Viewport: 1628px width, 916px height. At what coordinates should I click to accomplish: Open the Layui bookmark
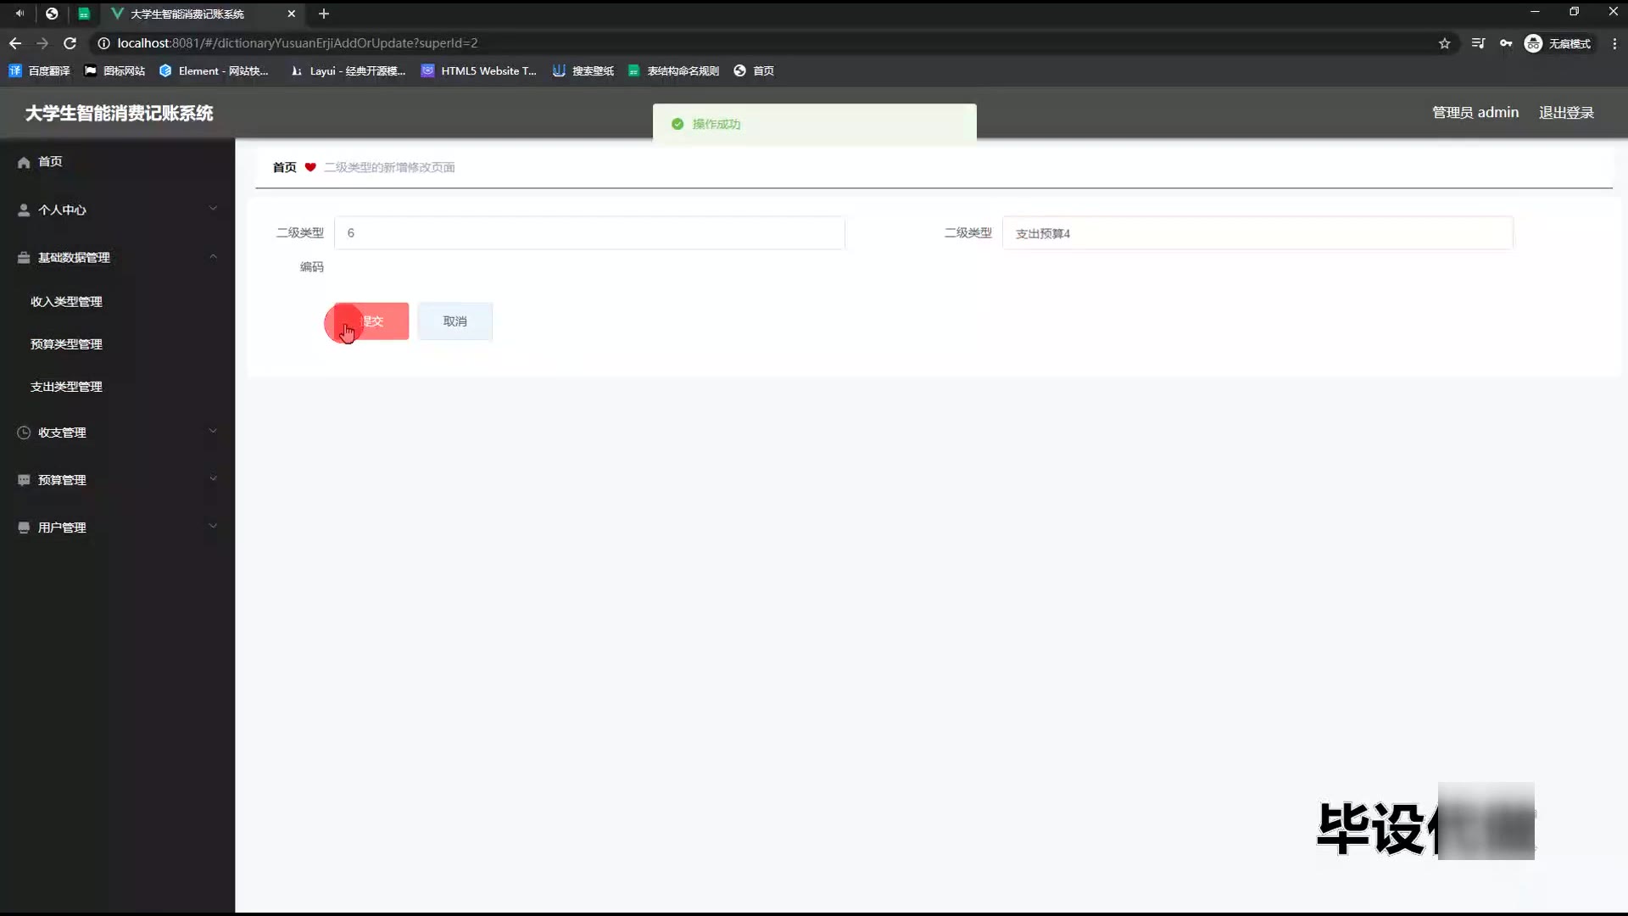348,71
